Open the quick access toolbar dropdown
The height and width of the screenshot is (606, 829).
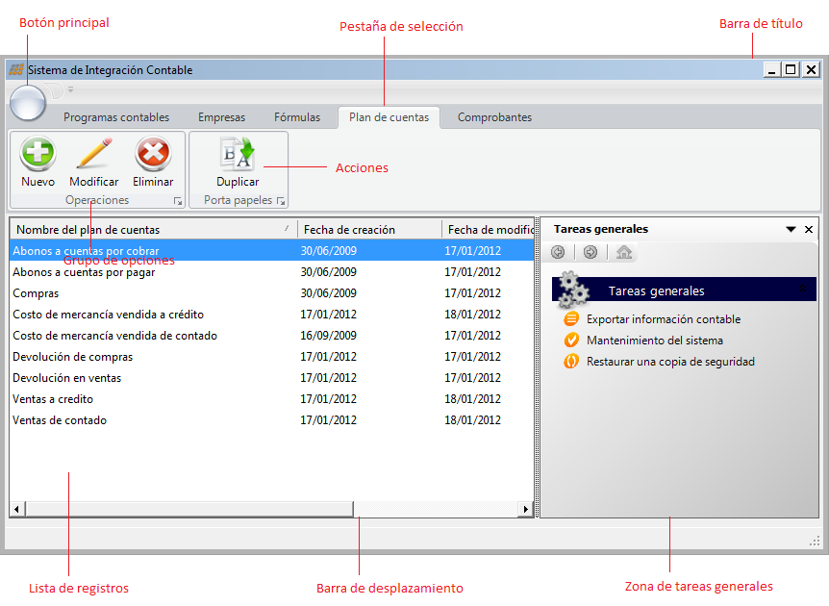(x=70, y=90)
